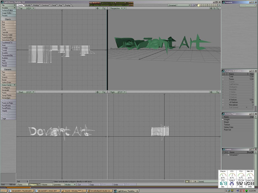Click the Undo button
Screen dimensions: 258x193
click(118, 185)
